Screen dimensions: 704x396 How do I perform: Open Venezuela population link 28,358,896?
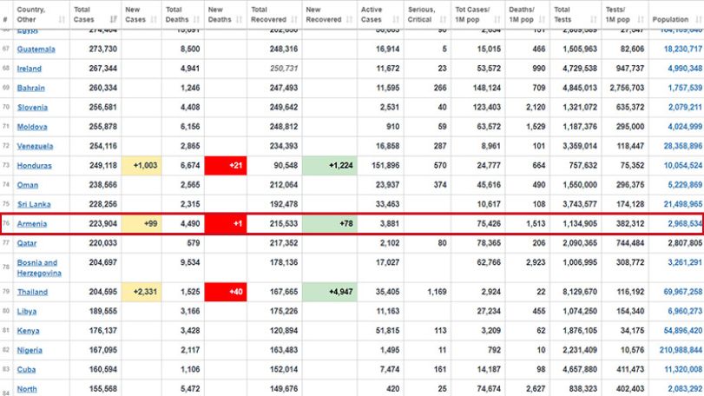(683, 146)
